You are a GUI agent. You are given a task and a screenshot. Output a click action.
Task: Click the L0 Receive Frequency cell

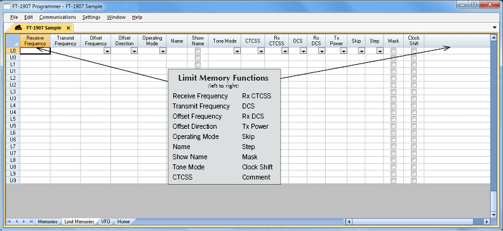pyautogui.click(x=35, y=51)
